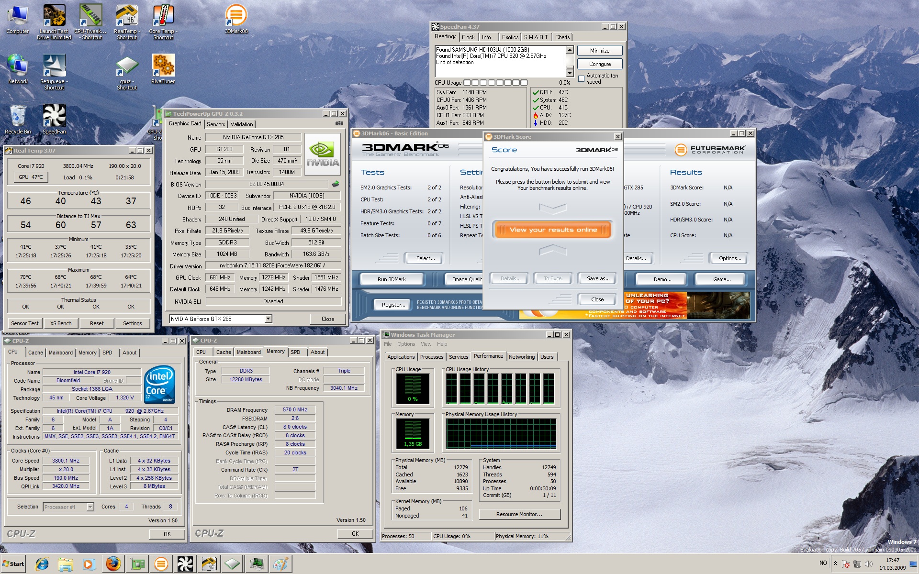Click XS Bench in Real Temp
Screen dimensions: 919x574
coord(61,323)
